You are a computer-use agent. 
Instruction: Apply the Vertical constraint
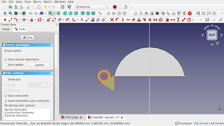pyautogui.click(x=123, y=20)
